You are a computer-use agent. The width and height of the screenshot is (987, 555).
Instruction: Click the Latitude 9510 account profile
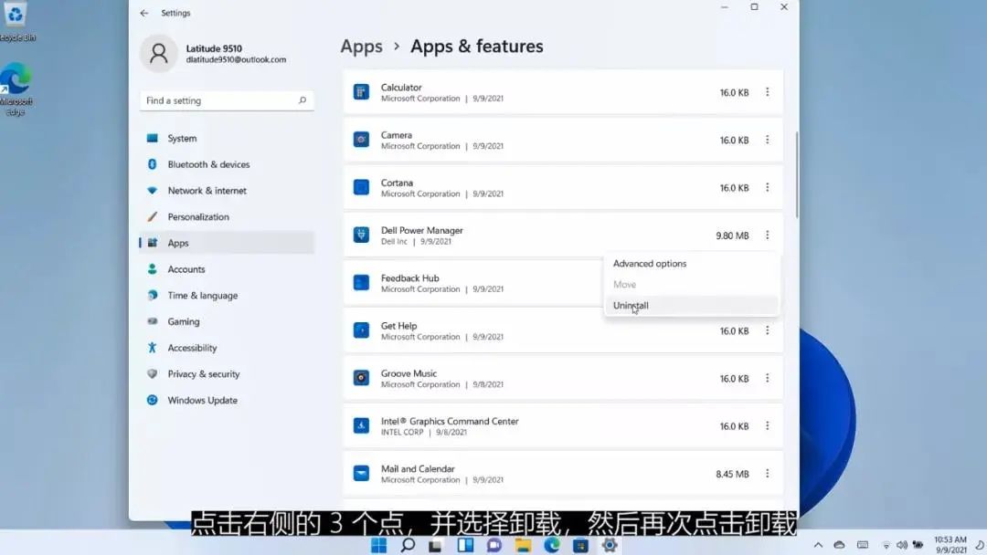tap(209, 53)
